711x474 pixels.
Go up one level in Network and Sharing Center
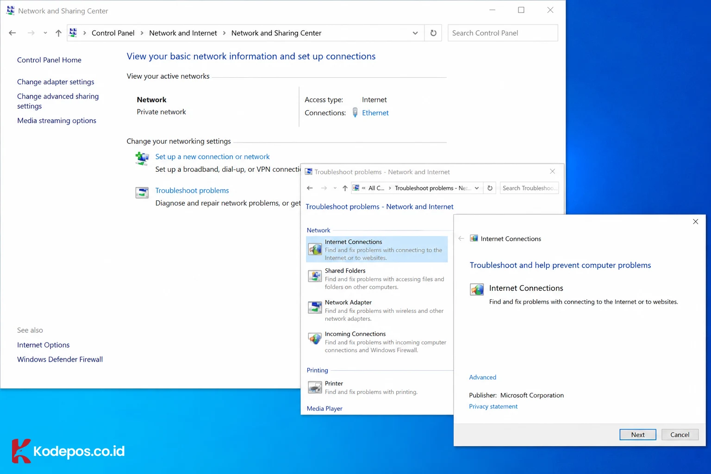coord(58,33)
